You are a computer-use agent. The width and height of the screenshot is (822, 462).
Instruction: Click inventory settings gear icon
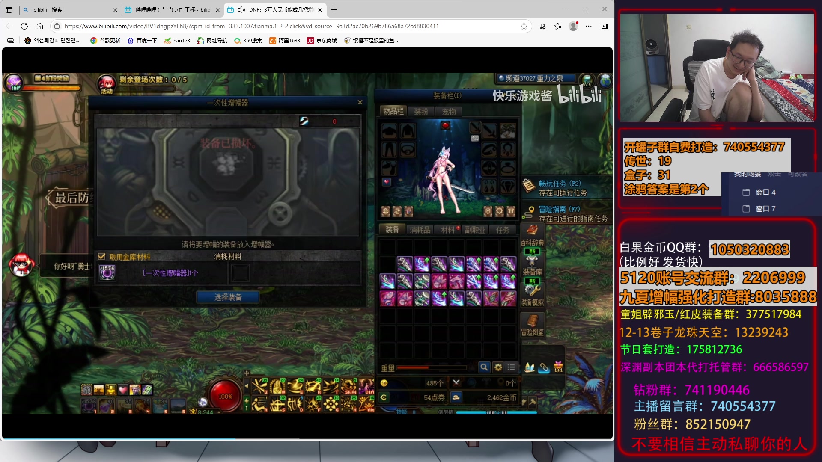click(x=498, y=367)
